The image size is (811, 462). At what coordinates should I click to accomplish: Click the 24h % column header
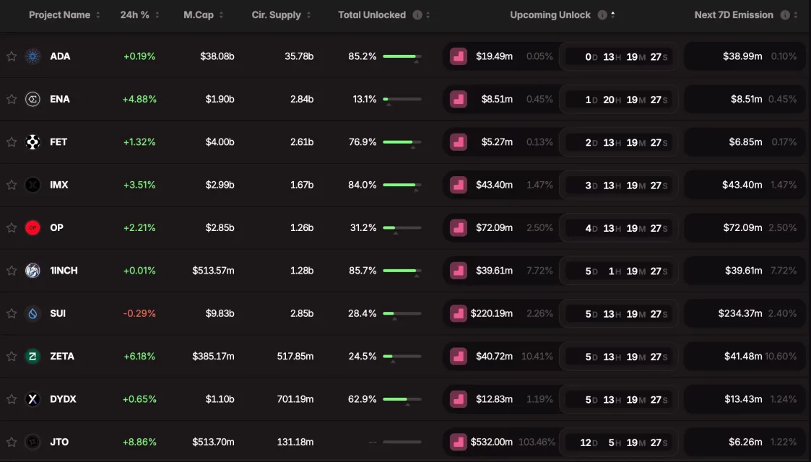[x=135, y=15]
